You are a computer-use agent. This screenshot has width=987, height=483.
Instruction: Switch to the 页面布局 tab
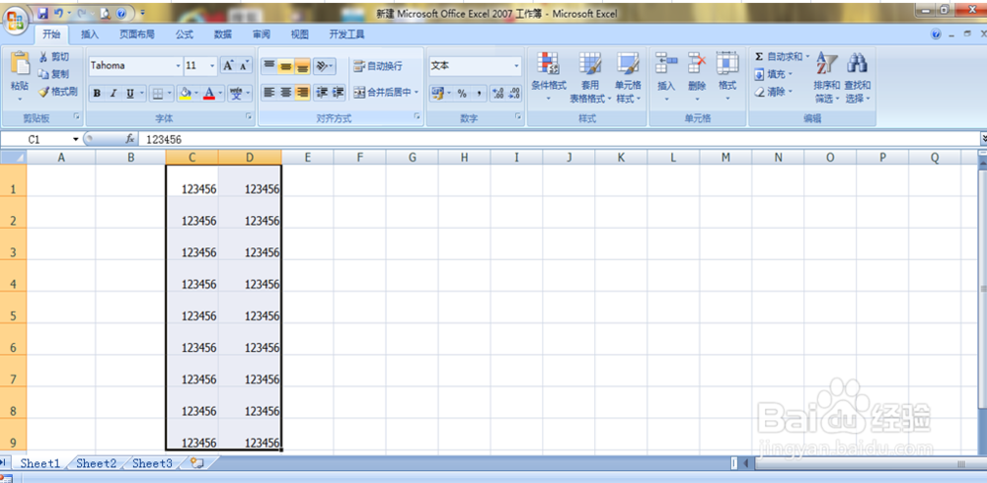coord(137,34)
